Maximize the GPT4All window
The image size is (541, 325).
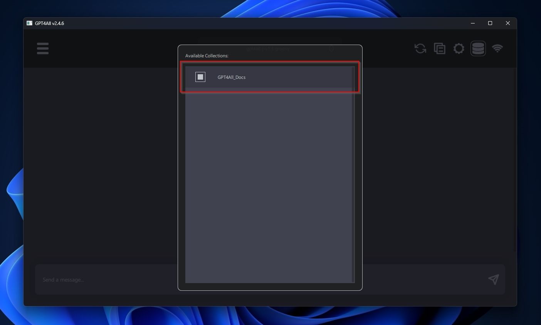click(x=490, y=23)
